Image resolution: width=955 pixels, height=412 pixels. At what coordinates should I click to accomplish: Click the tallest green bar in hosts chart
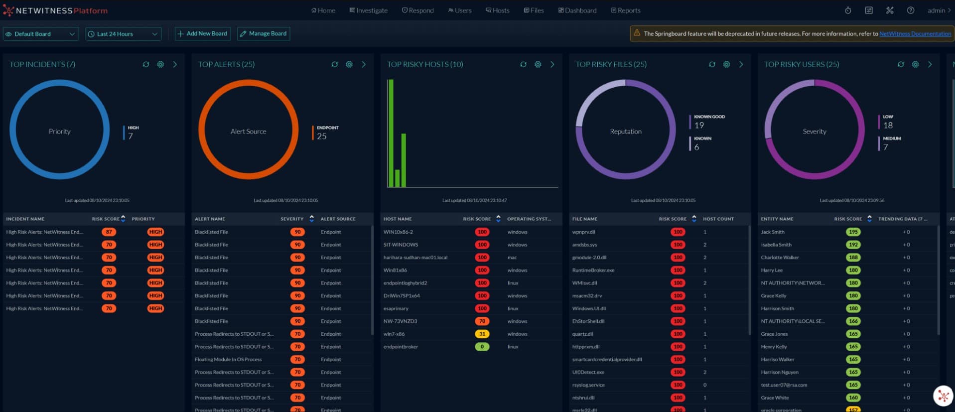[x=391, y=133]
